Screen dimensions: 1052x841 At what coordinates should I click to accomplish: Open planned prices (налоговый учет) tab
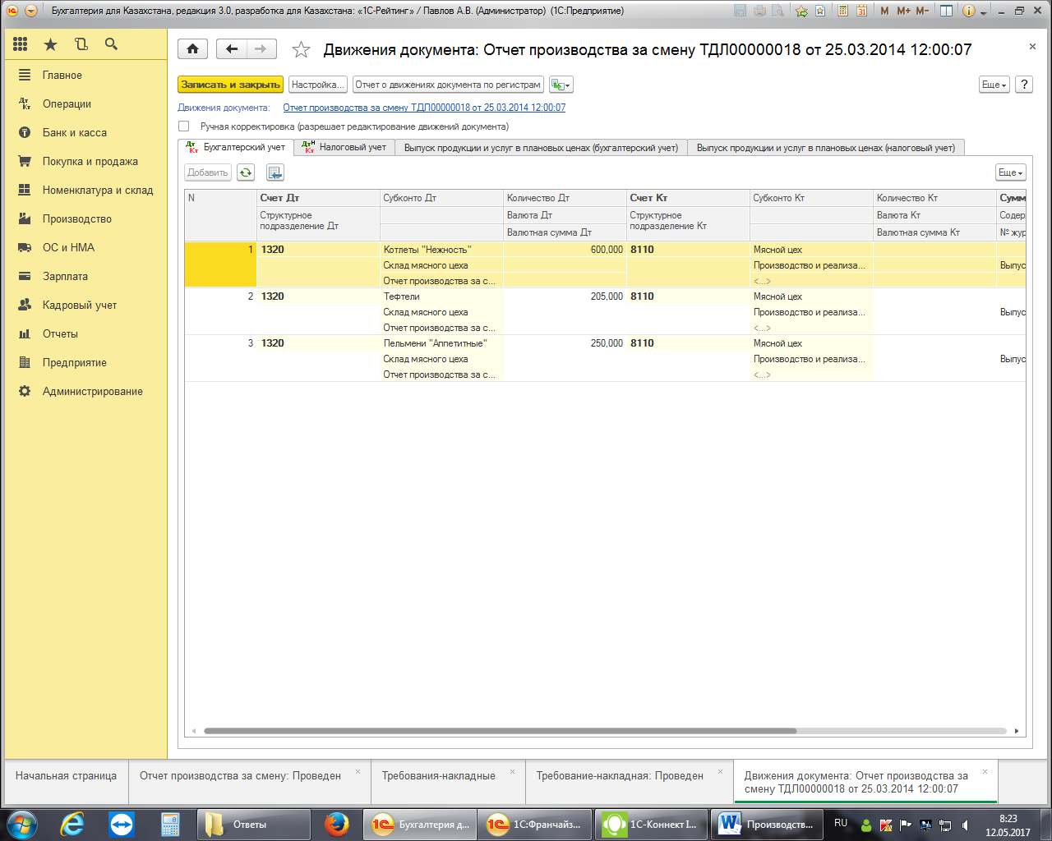click(x=825, y=148)
